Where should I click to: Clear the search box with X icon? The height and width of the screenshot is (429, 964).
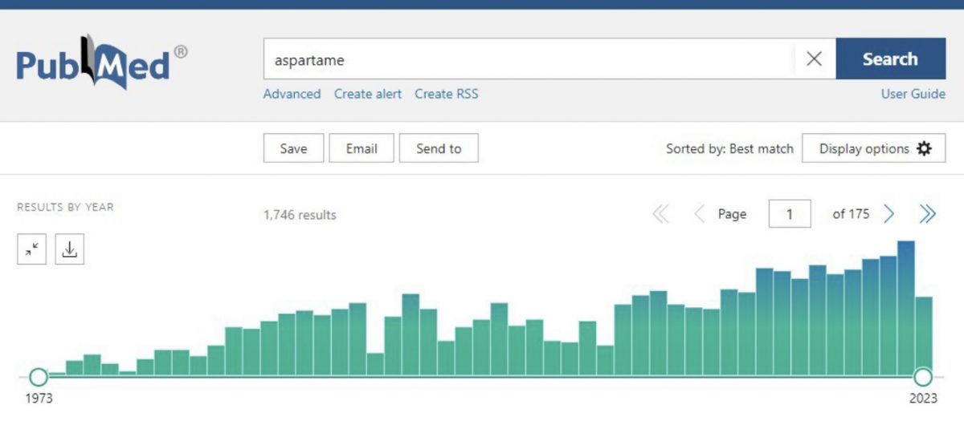pyautogui.click(x=814, y=59)
